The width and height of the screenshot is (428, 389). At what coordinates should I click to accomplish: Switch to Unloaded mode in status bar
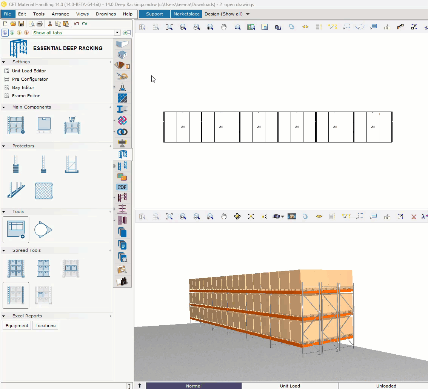[386, 386]
